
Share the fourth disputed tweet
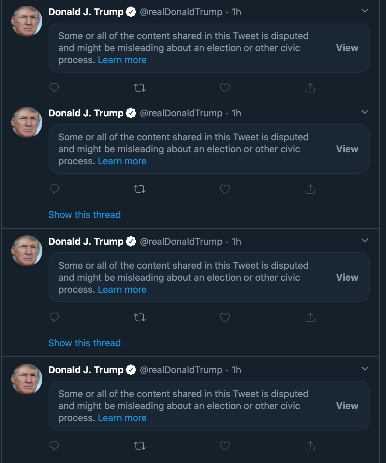310,445
